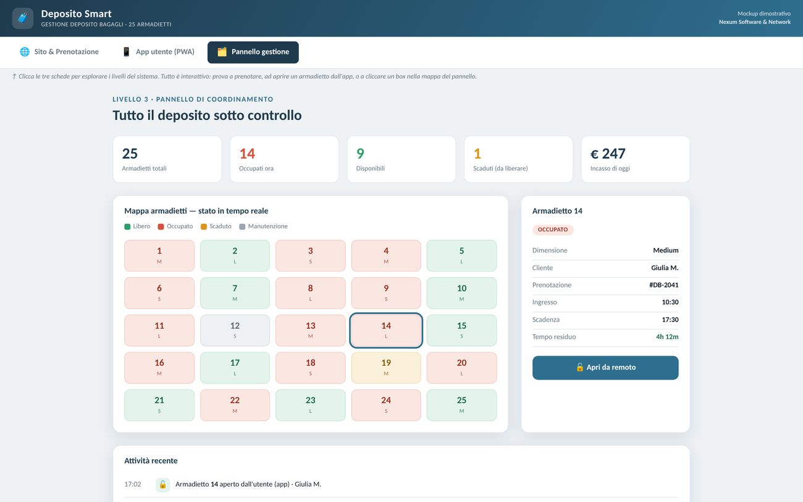
Task: Open details for locker 3
Action: (x=311, y=256)
